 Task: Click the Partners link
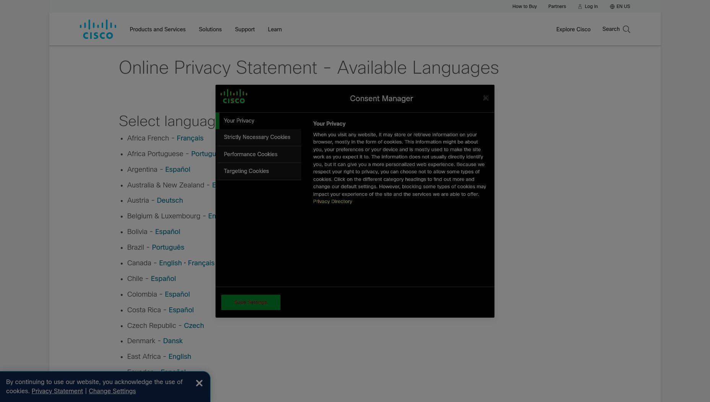click(x=557, y=6)
